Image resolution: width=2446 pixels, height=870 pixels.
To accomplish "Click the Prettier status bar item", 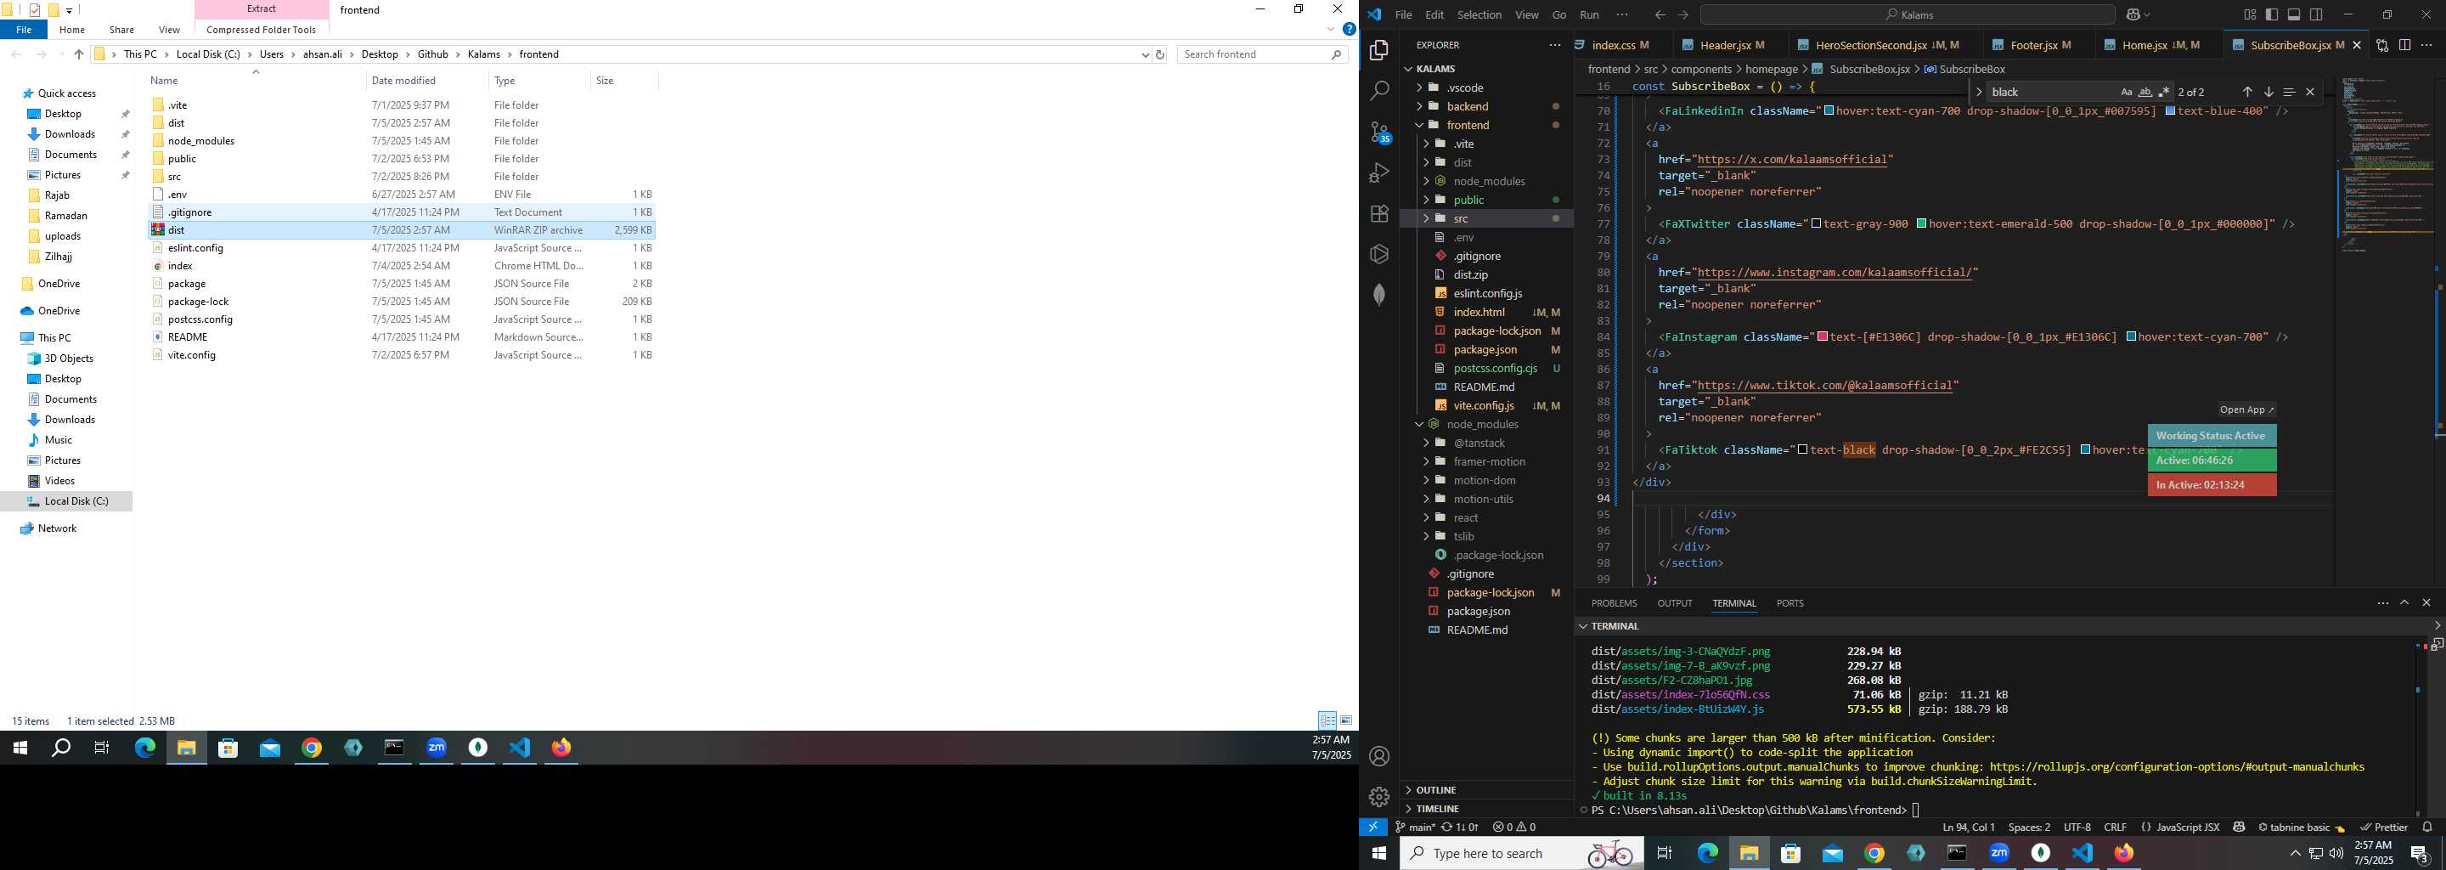I will pyautogui.click(x=2382, y=828).
